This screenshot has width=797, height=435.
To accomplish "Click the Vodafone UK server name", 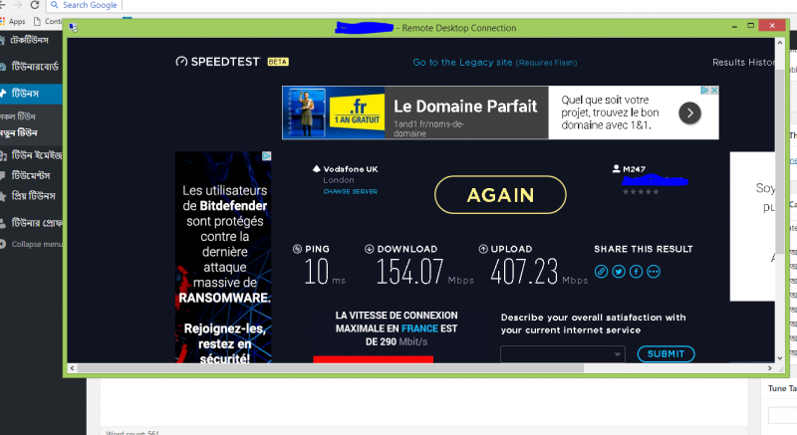I will click(351, 169).
